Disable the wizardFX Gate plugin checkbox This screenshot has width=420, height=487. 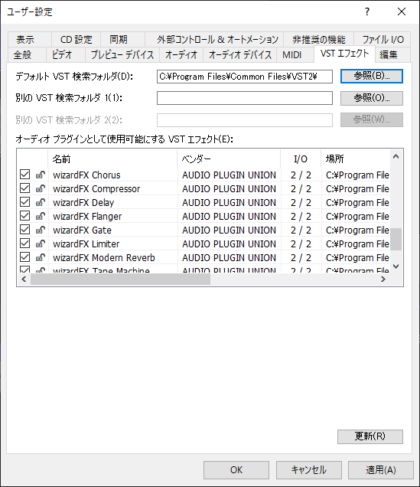(x=24, y=230)
